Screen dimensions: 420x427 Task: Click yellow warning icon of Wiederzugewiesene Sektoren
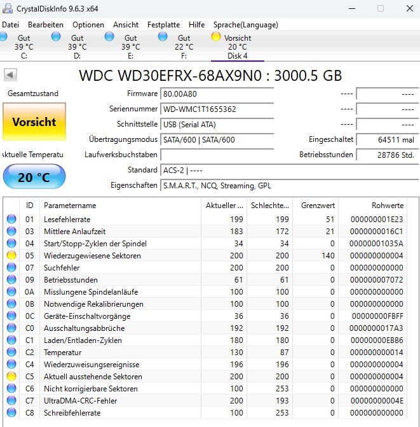point(11,255)
